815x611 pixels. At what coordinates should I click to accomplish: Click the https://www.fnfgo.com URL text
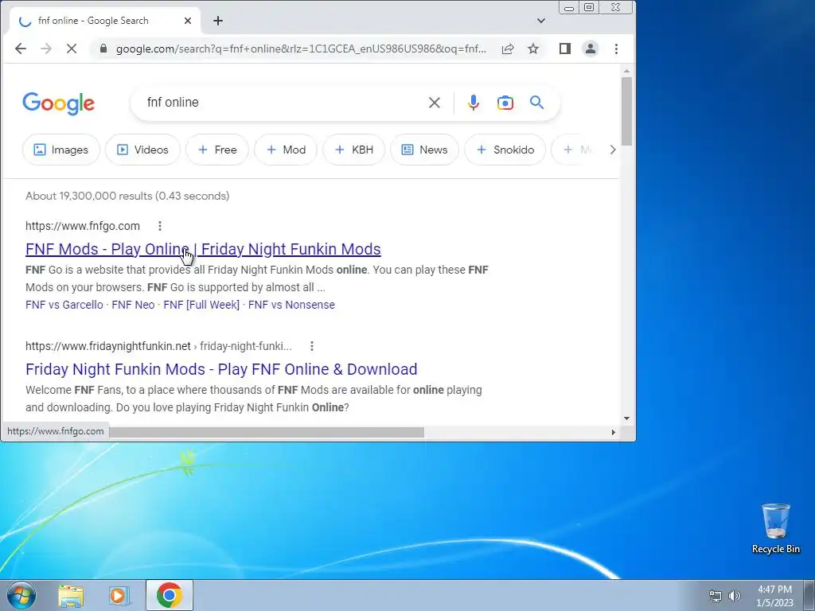(x=83, y=226)
